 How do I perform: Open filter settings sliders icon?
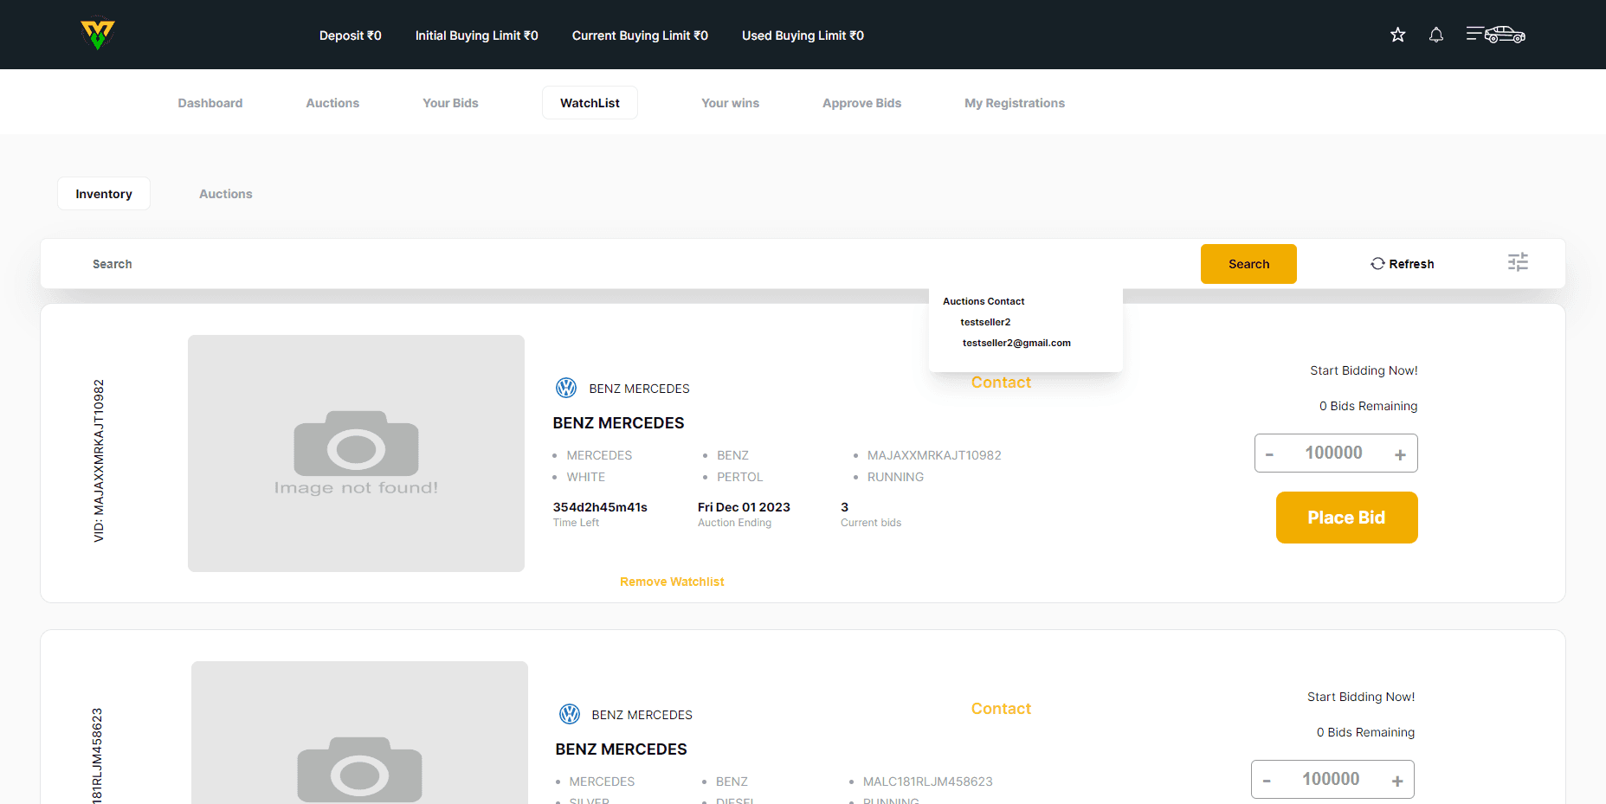pos(1518,262)
